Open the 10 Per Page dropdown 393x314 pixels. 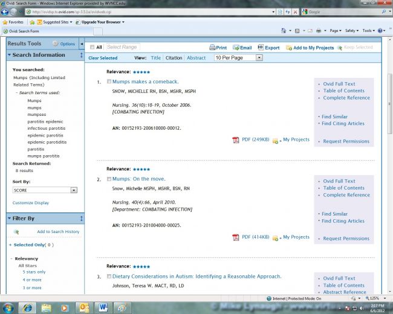(259, 58)
